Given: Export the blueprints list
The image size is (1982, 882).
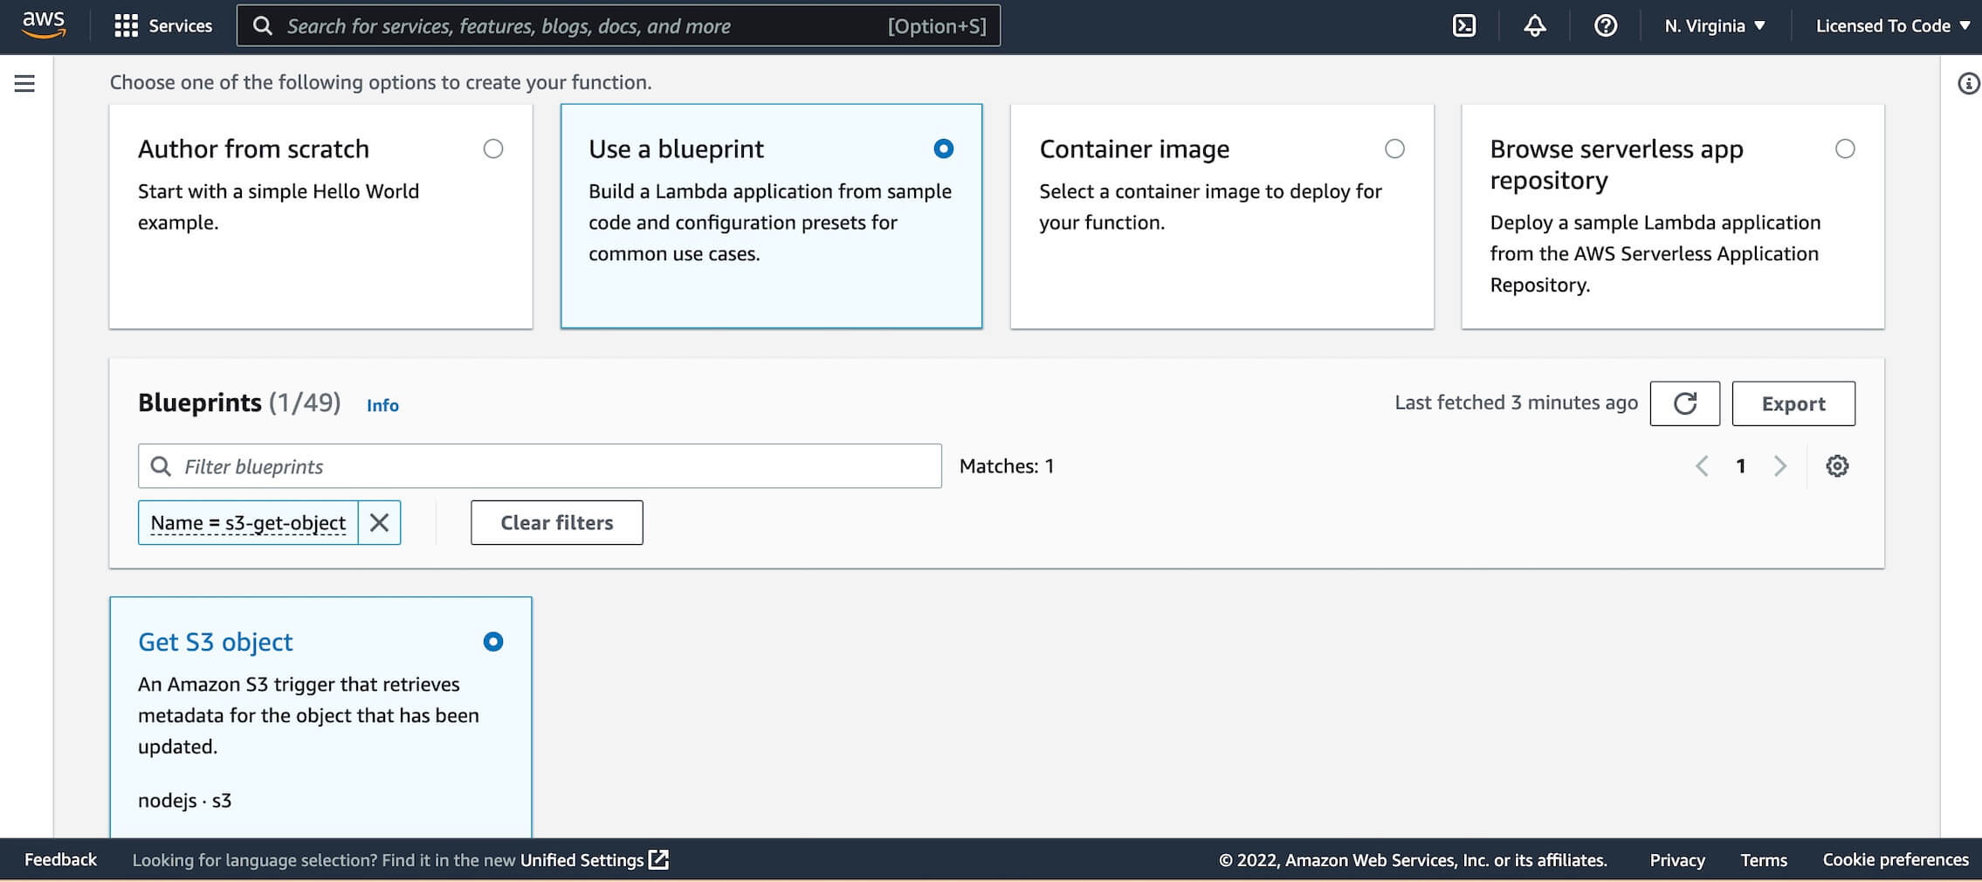Looking at the screenshot, I should click(1793, 403).
